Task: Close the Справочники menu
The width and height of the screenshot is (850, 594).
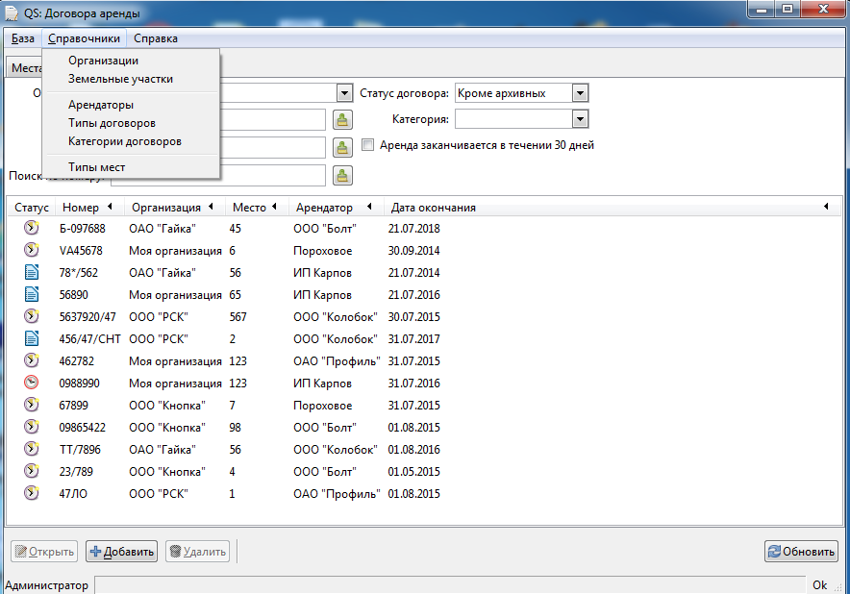Action: tap(84, 38)
